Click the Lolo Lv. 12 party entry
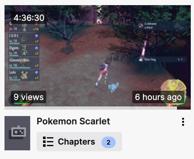Viewport: 194px width, 159px height. point(24,75)
